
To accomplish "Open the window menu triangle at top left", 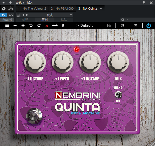I will click(x=4, y=3).
